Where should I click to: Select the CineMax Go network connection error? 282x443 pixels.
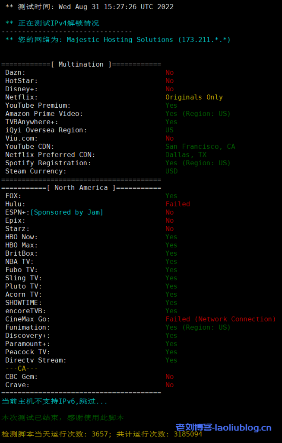pyautogui.click(x=220, y=319)
